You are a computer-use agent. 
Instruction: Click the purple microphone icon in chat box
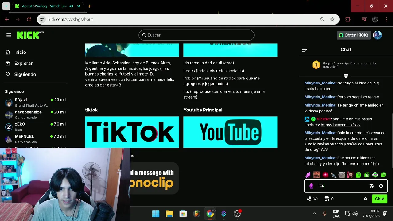click(x=311, y=186)
